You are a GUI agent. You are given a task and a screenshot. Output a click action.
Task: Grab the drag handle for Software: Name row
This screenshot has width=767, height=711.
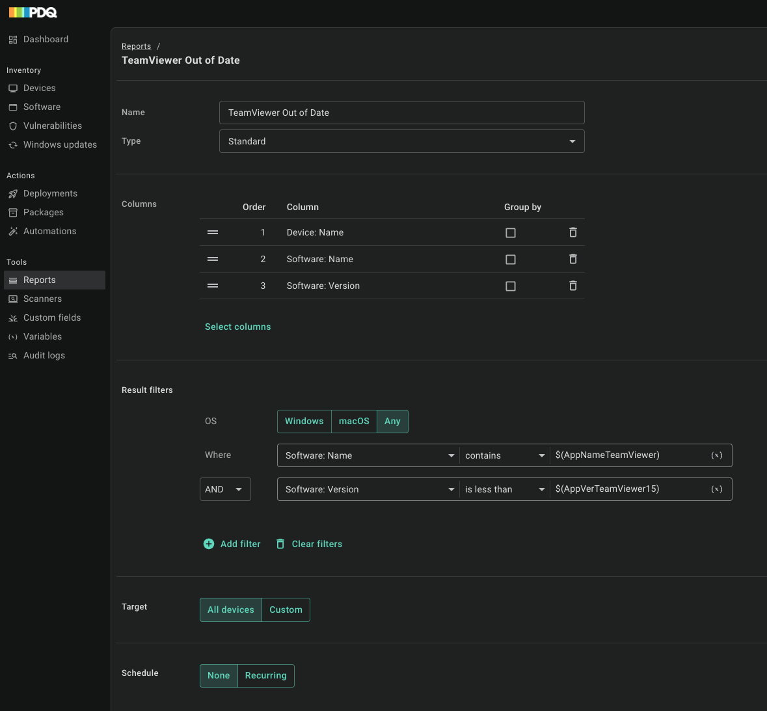(x=213, y=259)
